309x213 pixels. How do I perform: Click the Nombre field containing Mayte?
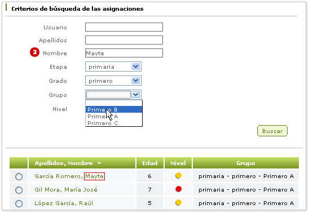(x=124, y=53)
